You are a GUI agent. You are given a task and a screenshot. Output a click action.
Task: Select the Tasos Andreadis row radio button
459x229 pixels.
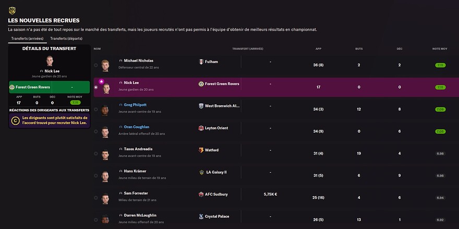coord(96,153)
